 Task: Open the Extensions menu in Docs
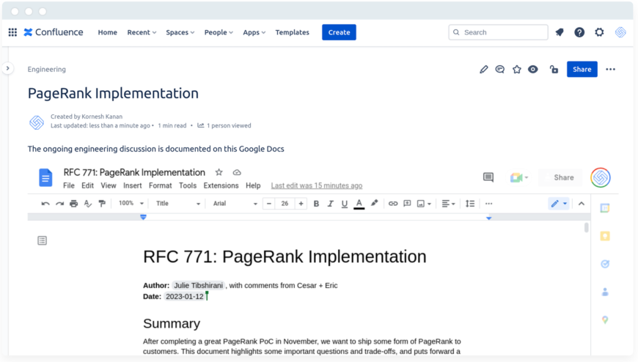221,186
